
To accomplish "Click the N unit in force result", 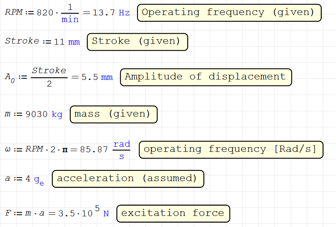I will tap(106, 214).
